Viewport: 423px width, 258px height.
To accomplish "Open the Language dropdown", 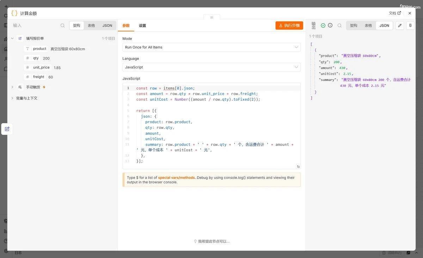I will tap(211, 67).
